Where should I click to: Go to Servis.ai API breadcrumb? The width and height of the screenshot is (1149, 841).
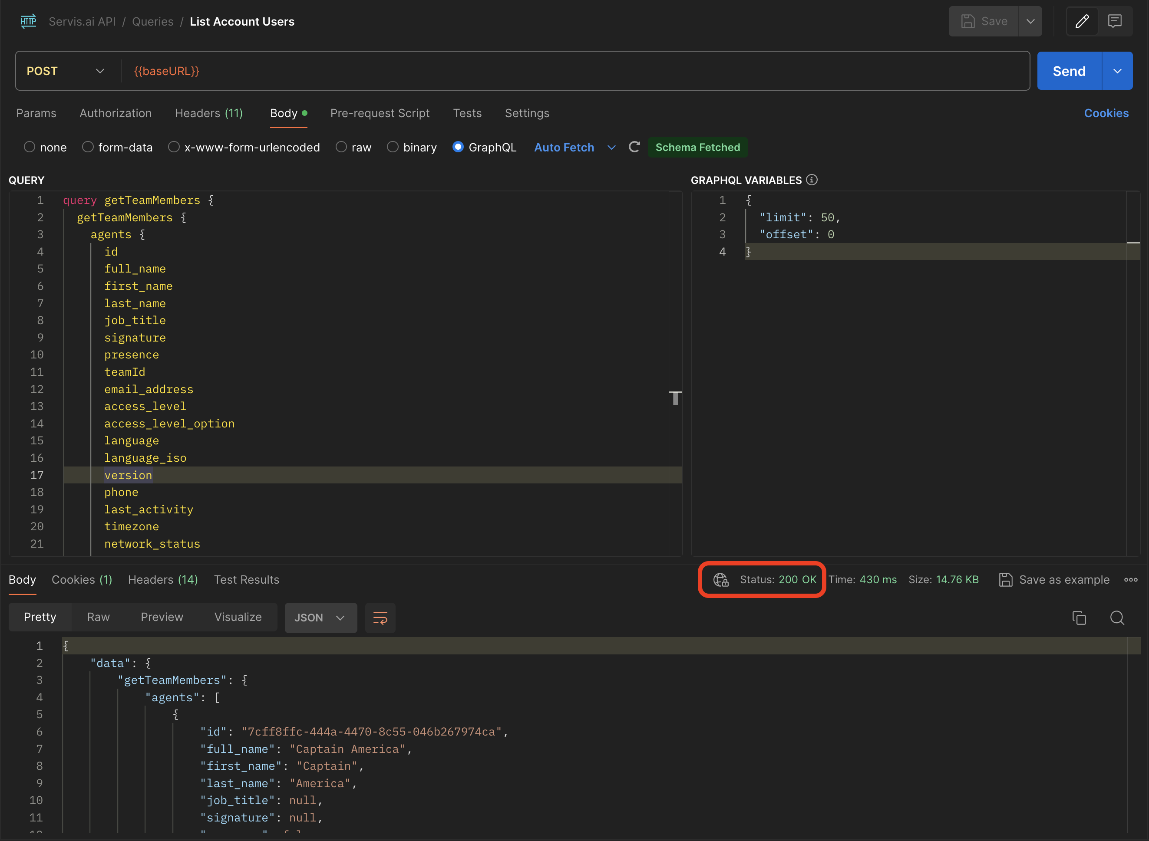(82, 21)
